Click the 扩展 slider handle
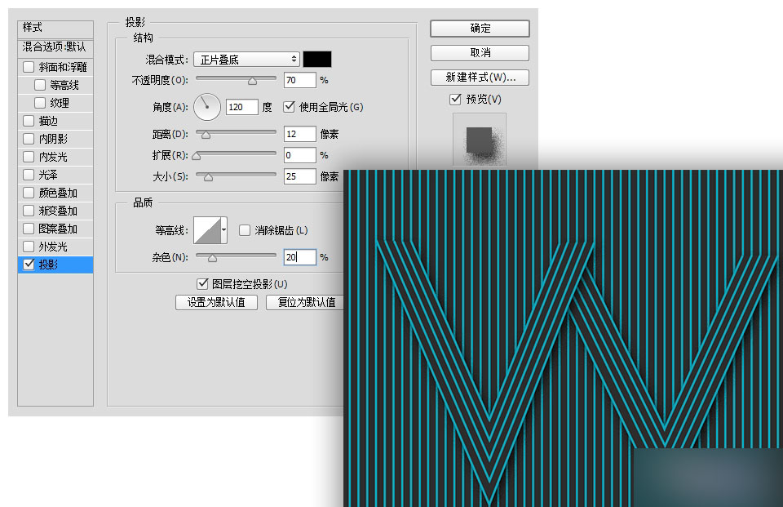 click(197, 157)
